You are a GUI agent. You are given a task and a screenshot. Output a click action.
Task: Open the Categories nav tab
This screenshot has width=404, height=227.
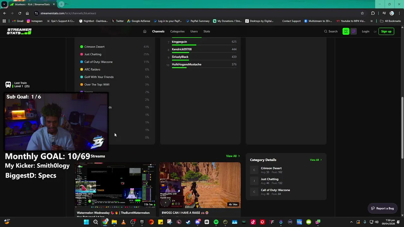pos(177,31)
